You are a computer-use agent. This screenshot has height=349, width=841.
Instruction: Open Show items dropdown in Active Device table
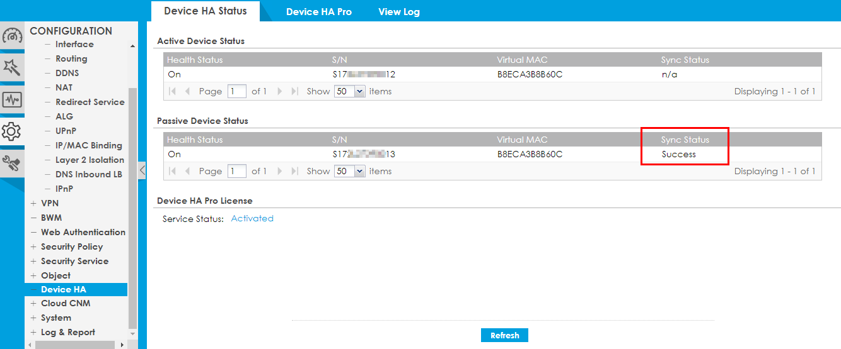coord(359,92)
